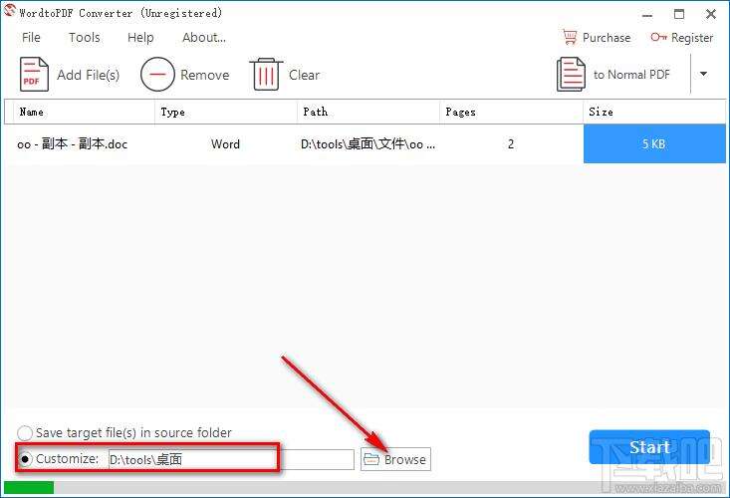This screenshot has width=730, height=498.
Task: Click the D:\tools\桌面\文件 path cell
Action: pos(367,144)
